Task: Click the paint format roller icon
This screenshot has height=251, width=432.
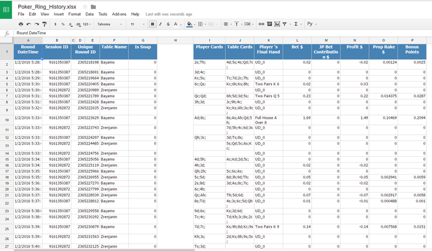Action: pos(45,24)
